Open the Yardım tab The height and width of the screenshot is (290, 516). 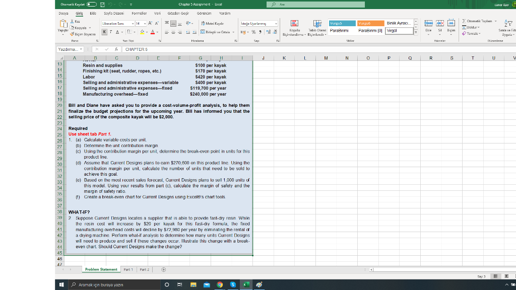(x=225, y=14)
